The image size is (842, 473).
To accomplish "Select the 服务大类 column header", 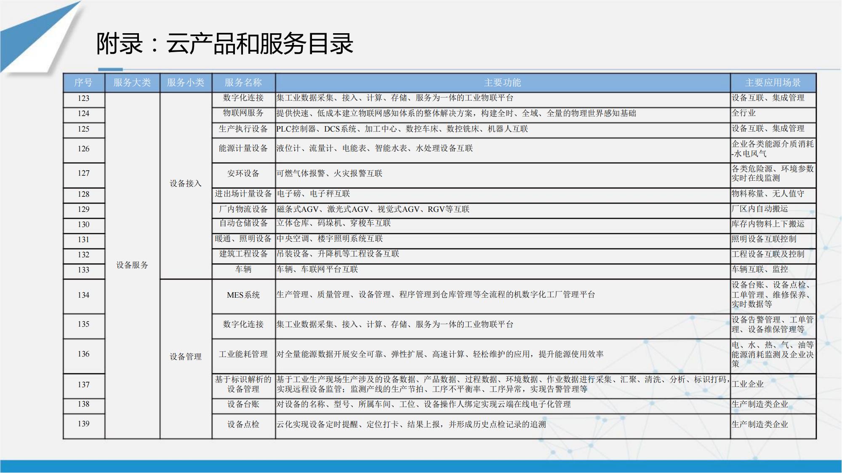I will 132,83.
